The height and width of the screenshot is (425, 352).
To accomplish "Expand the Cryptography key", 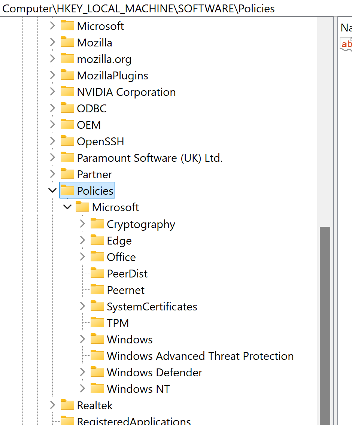I will (x=82, y=224).
